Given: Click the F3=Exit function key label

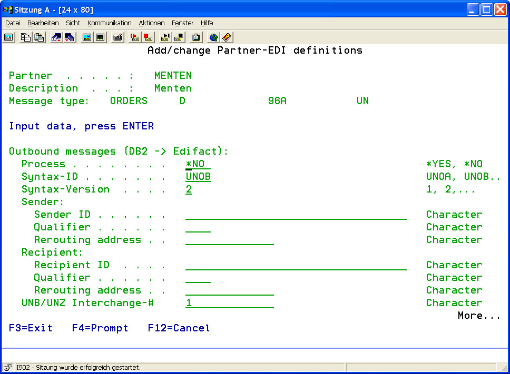Looking at the screenshot, I should pyautogui.click(x=31, y=328).
